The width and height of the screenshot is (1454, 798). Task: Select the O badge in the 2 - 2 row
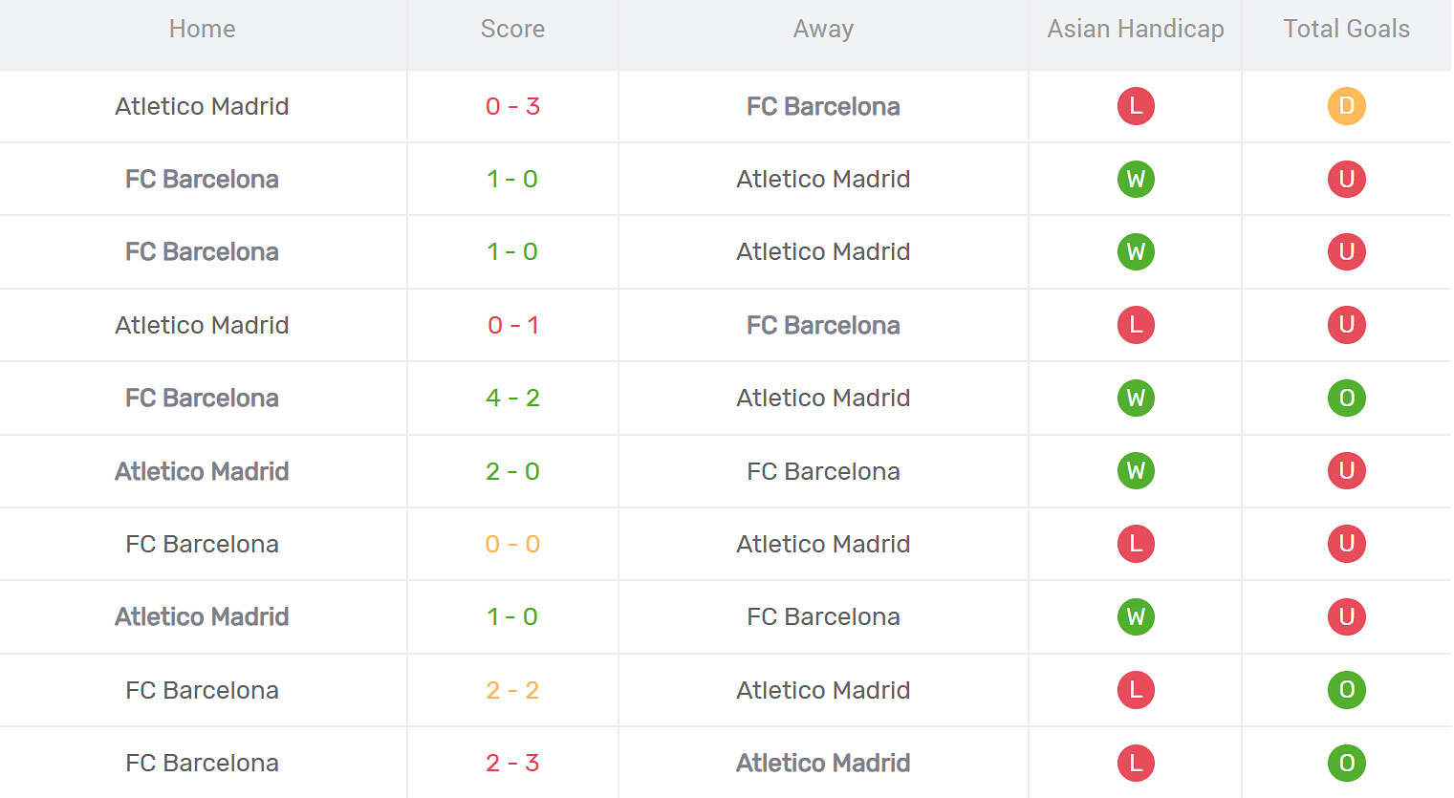tap(1346, 690)
